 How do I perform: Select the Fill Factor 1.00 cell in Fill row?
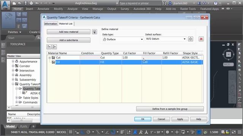151,62
